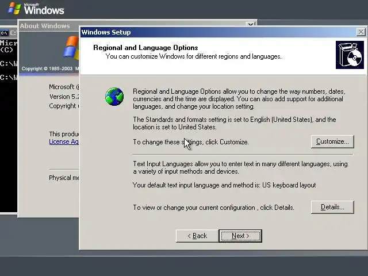Screen dimensions: 368x276
Task: Click the 'To change these settings' line
Action: point(191,142)
